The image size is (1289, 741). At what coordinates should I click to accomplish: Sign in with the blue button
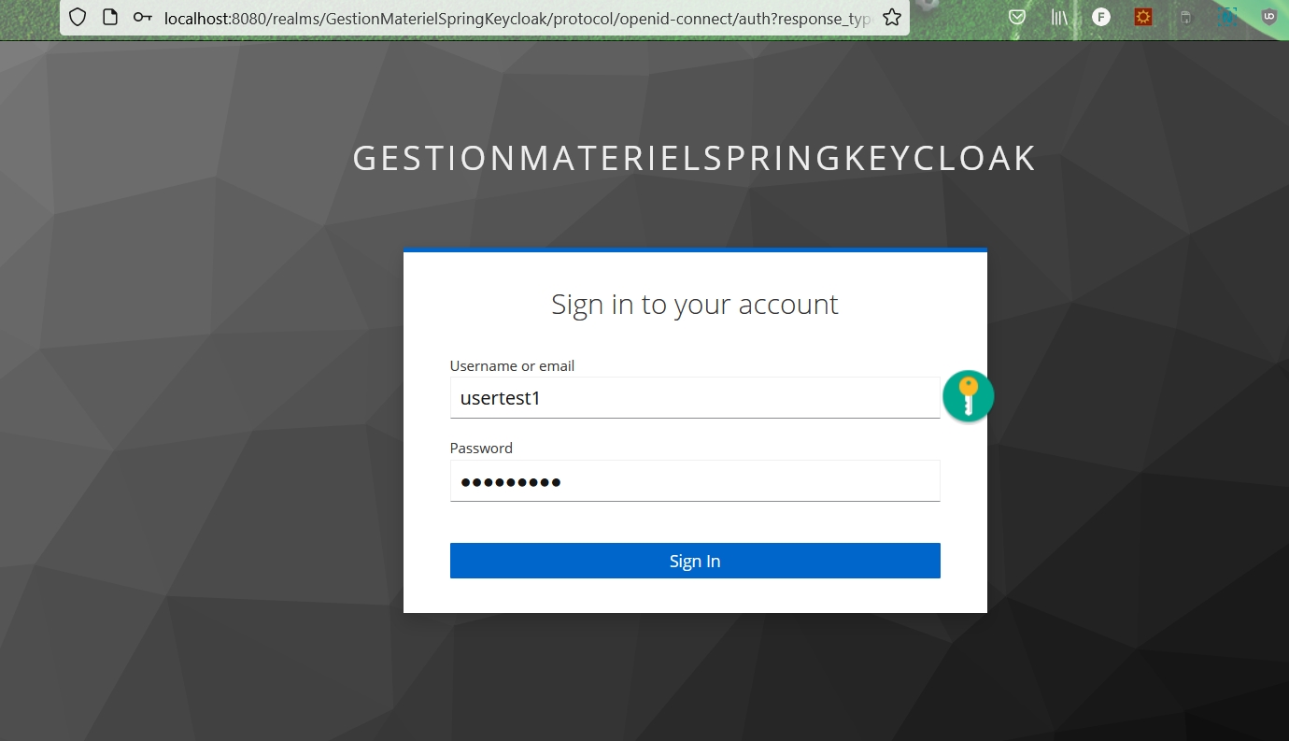(x=695, y=561)
